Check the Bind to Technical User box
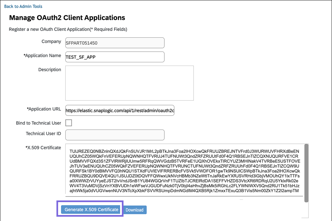This screenshot has width=332, height=221. [69, 123]
